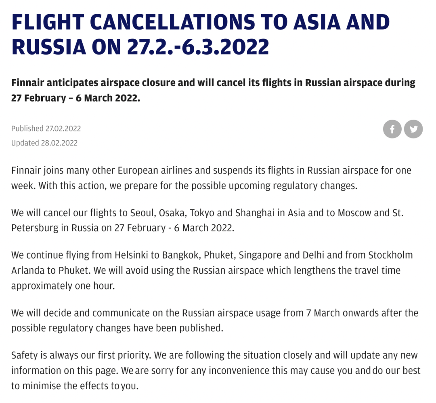This screenshot has height=403, width=436.
Task: Click the bold lead summary paragraph
Action: point(213,90)
